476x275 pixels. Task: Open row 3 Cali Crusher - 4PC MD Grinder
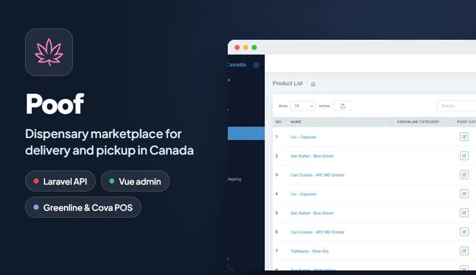pyautogui.click(x=318, y=175)
